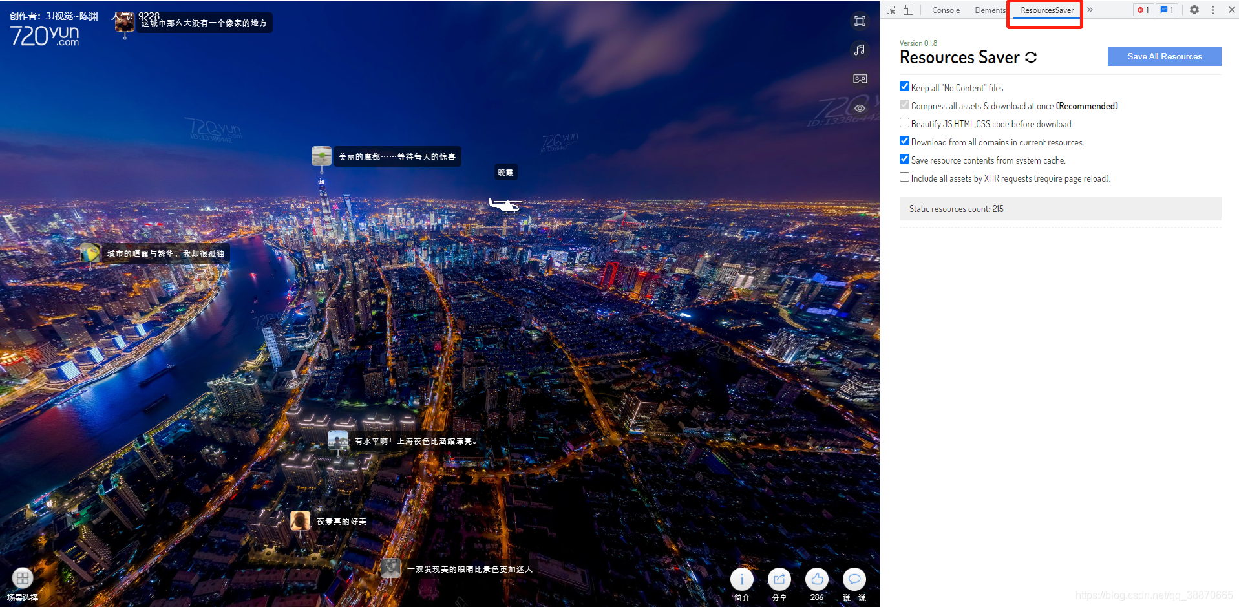Screen dimensions: 1239x607
Task: Click the 720yun.com logo
Action: pyautogui.click(x=45, y=36)
